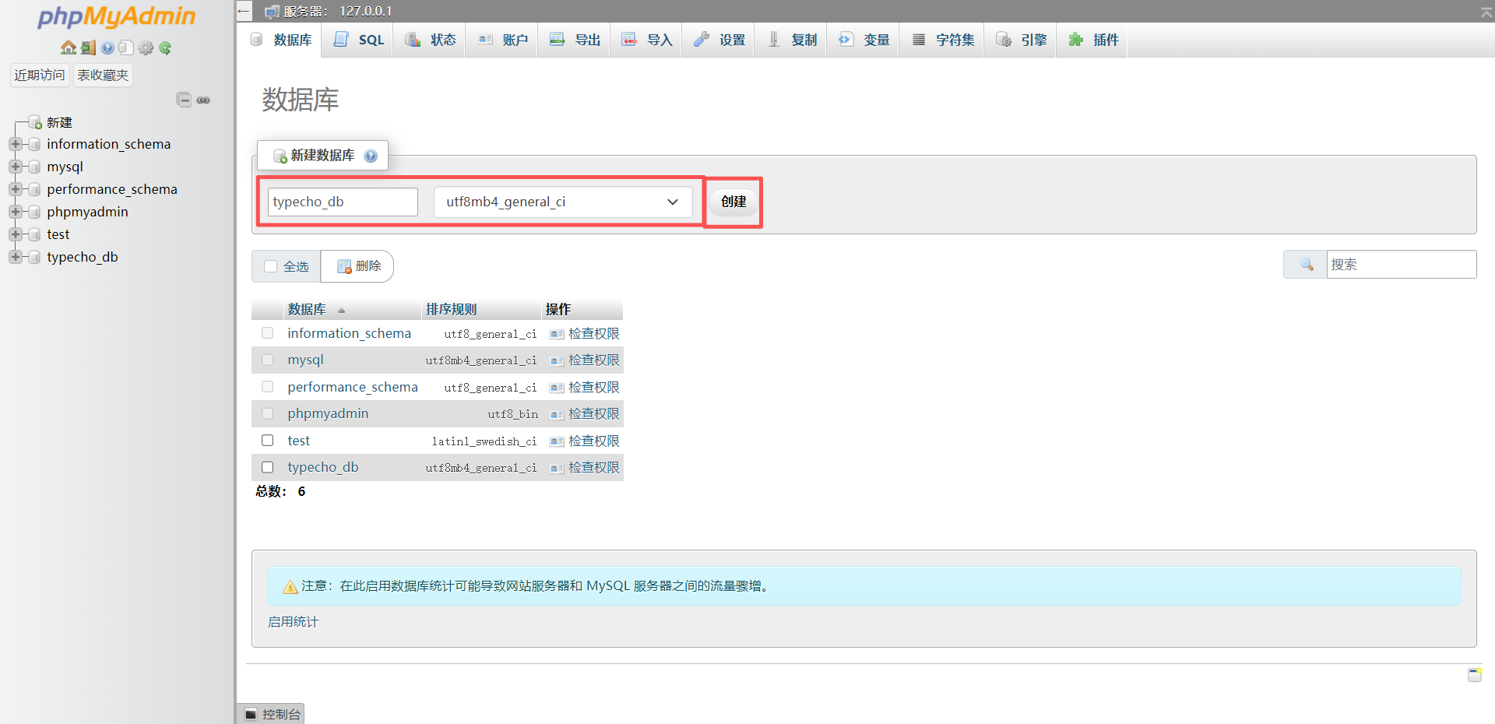
Task: Click privileges icon in phpmyadmin row
Action: point(557,414)
